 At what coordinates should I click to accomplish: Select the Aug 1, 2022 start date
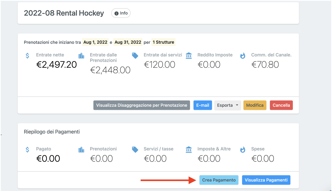coord(95,42)
